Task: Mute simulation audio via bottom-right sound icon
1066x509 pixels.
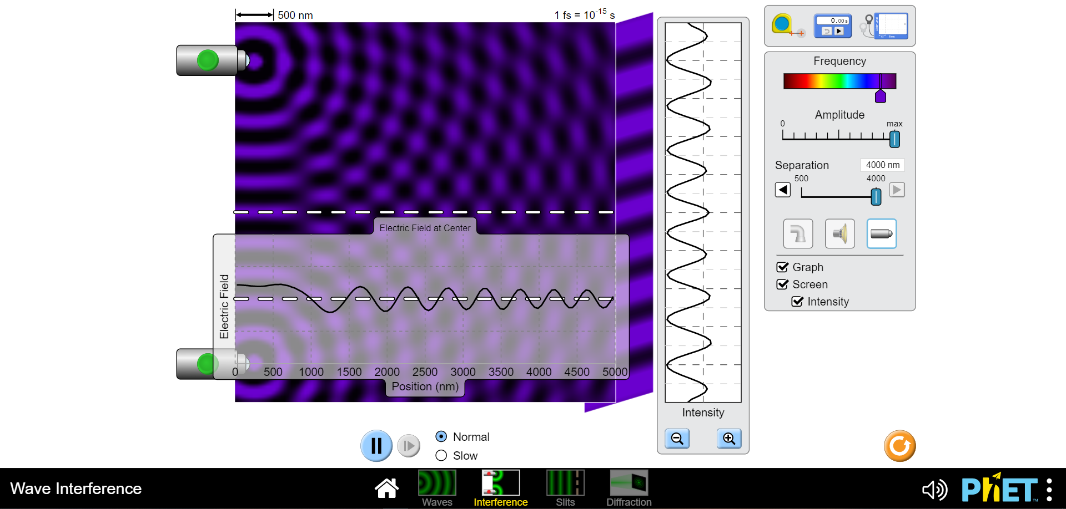Action: point(934,489)
